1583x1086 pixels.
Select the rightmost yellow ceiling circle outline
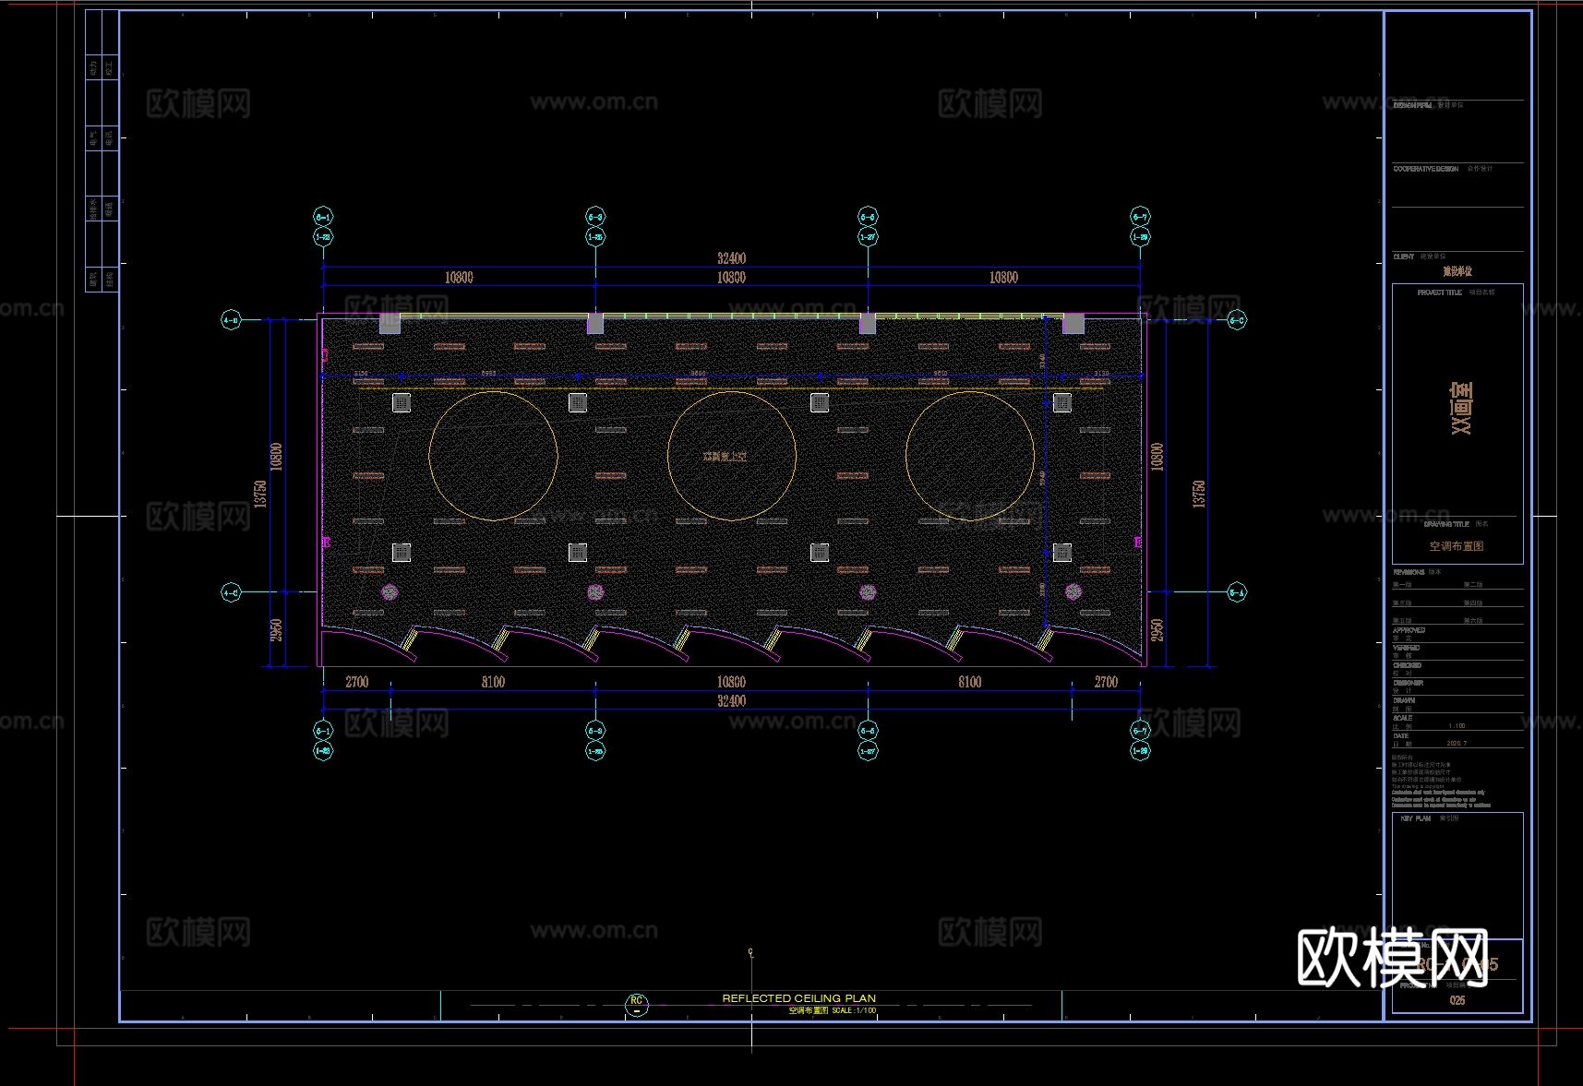[969, 456]
